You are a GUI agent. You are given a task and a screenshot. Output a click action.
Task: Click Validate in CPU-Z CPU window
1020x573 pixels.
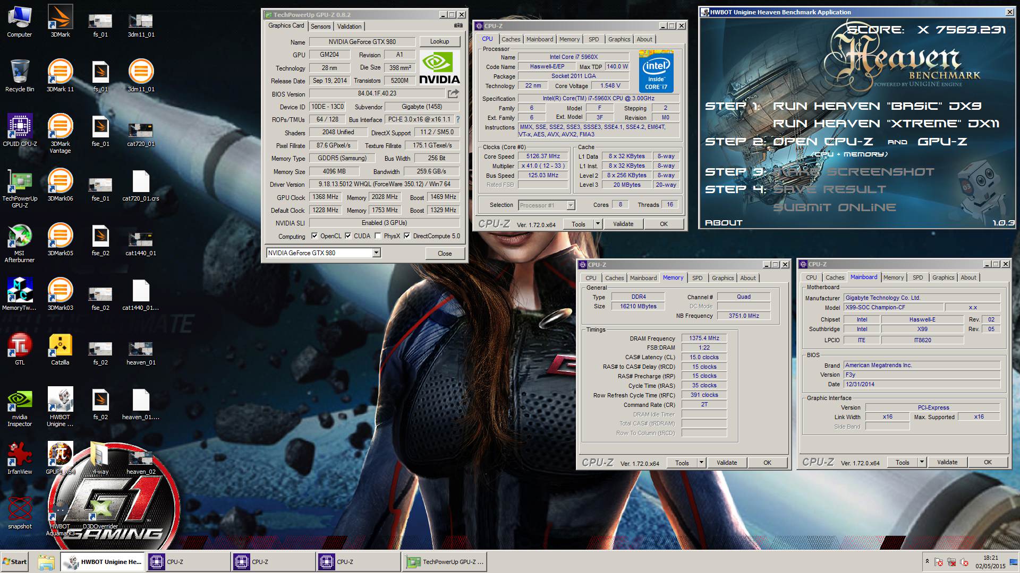point(623,224)
